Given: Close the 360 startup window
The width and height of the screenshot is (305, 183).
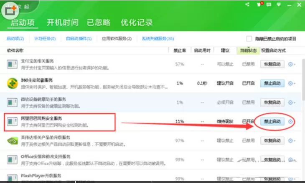Looking at the screenshot, I should pos(299,5).
